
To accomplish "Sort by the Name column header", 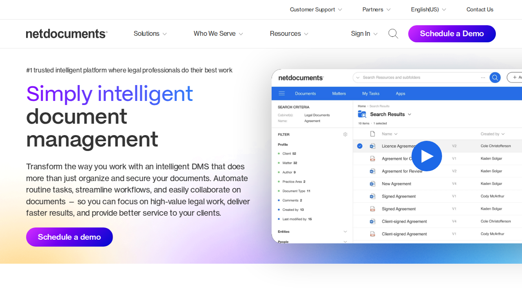I will point(389,134).
